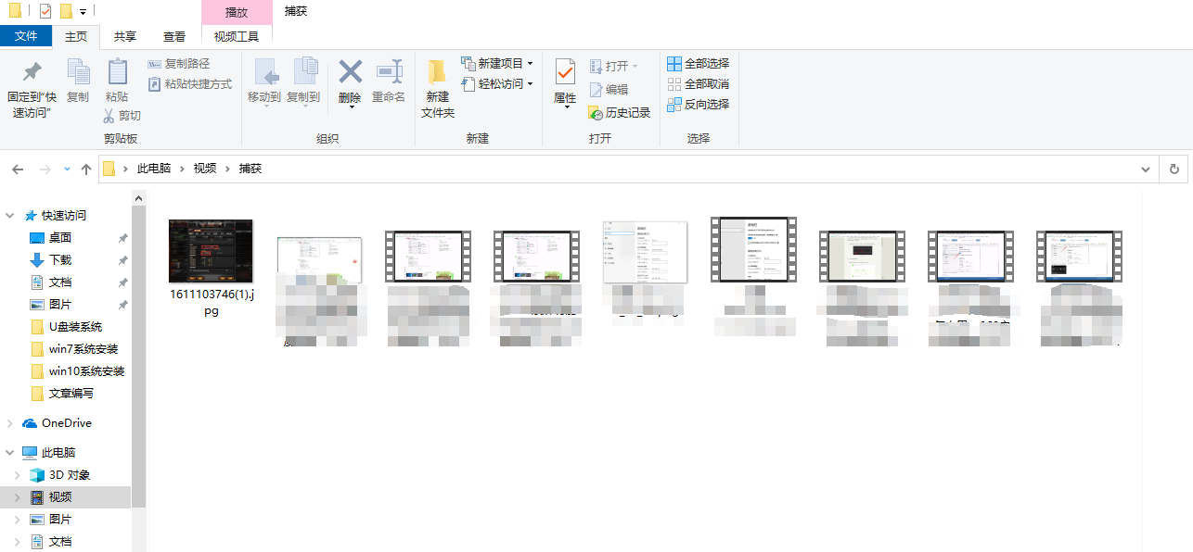Click the refresh icon beside the address bar
Viewport: 1193px width, 552px height.
[1174, 169]
